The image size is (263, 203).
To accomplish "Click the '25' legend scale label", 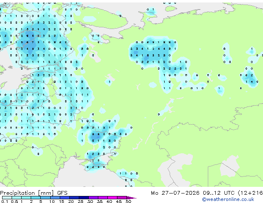I will 80,201.
